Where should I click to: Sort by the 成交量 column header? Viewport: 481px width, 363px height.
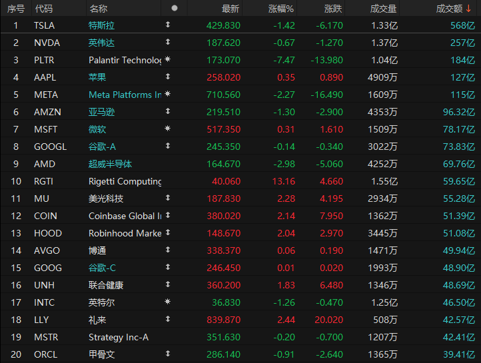(x=383, y=9)
